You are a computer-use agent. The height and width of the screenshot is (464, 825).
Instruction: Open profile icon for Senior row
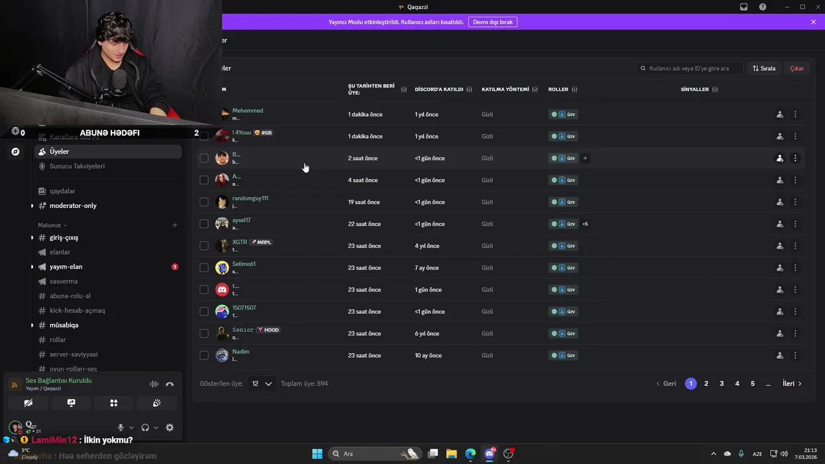point(780,333)
